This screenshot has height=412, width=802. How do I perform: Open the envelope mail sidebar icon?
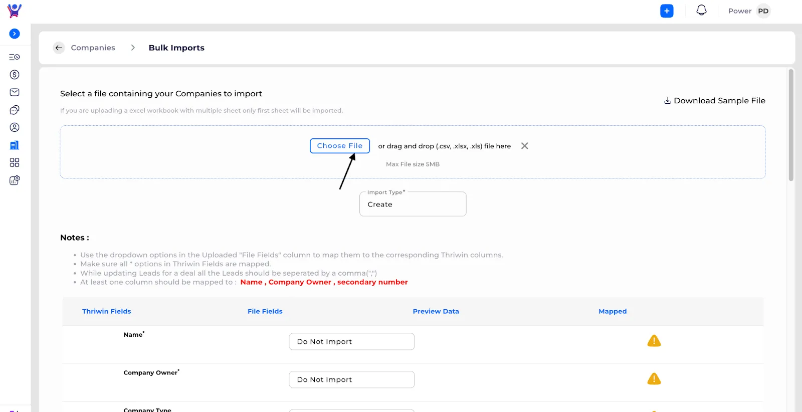(x=15, y=92)
